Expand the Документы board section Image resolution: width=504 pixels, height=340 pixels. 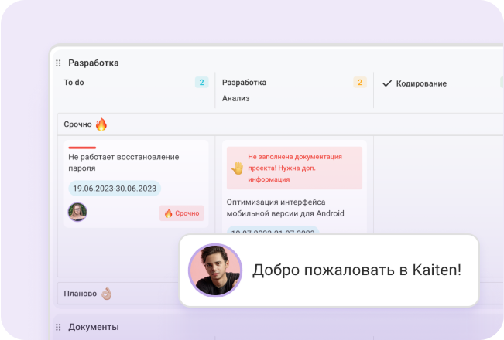(93, 328)
